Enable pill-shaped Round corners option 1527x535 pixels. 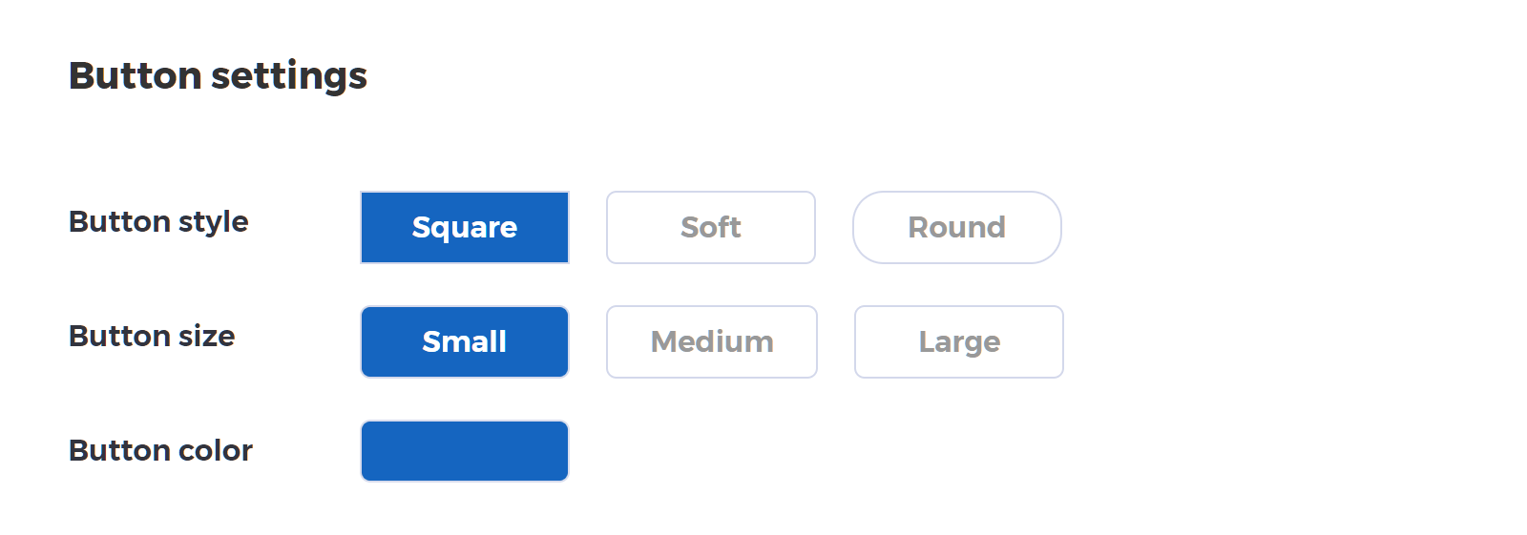pos(957,227)
